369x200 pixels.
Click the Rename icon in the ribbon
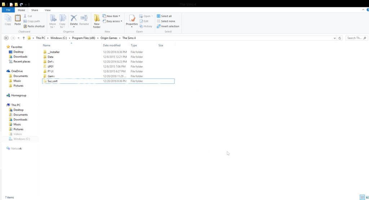(x=84, y=20)
